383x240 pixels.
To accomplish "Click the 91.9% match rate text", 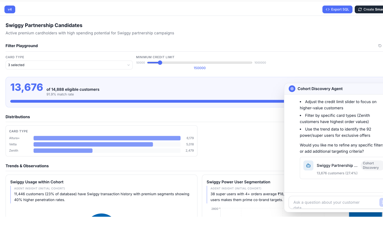I will coord(60,95).
